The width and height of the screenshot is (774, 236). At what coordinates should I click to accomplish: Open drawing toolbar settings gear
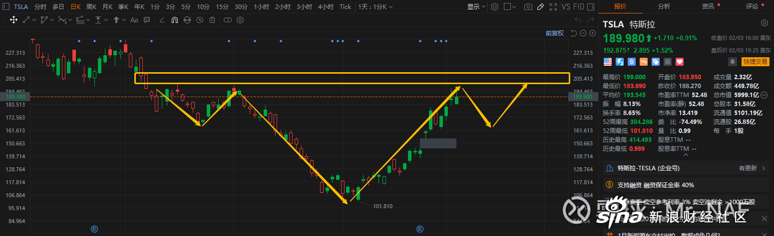(x=240, y=20)
